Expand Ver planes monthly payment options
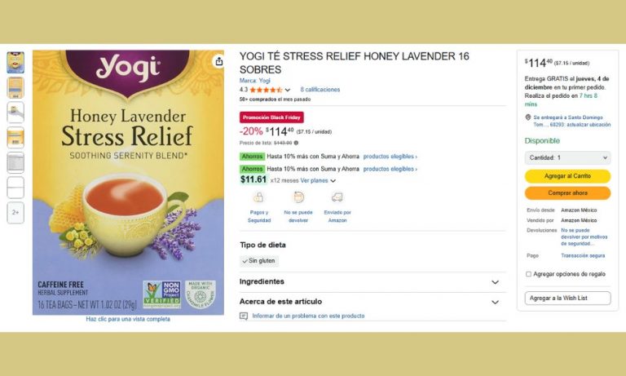Viewport: 626px width, 376px height. coord(318,180)
